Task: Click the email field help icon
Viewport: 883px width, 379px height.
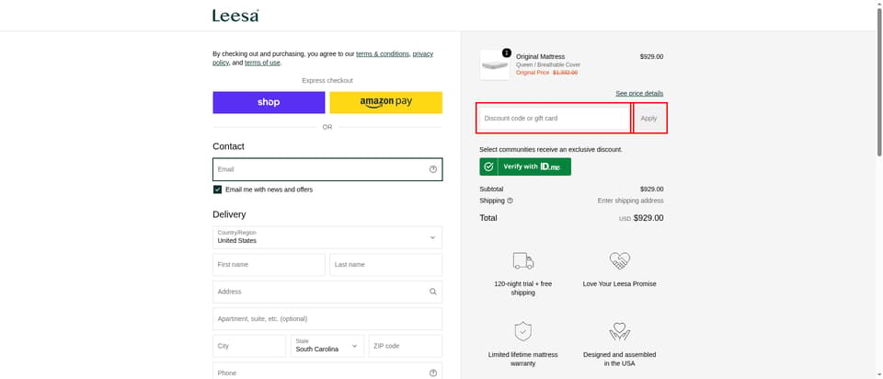Action: [432, 169]
